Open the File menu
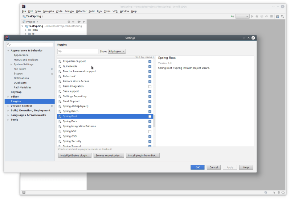 (24, 11)
